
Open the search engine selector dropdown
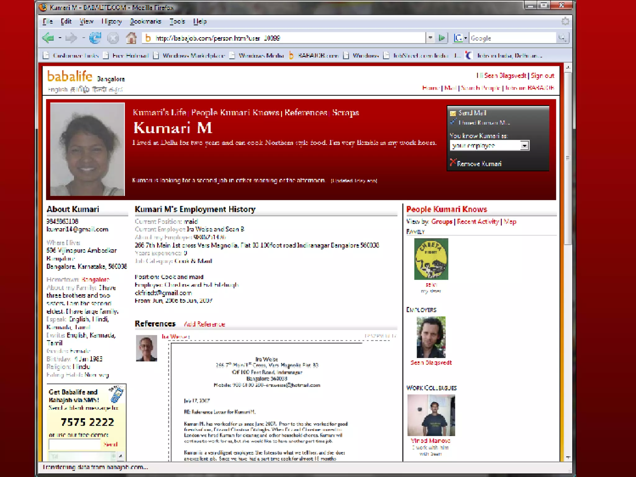pos(461,38)
